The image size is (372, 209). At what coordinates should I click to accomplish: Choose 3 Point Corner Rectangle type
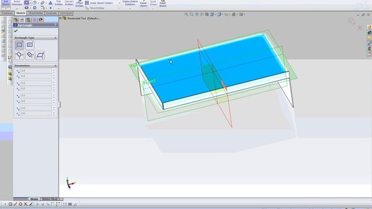pyautogui.click(x=19, y=55)
